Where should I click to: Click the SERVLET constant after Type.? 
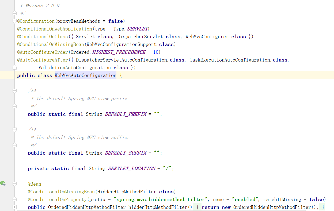(138, 29)
